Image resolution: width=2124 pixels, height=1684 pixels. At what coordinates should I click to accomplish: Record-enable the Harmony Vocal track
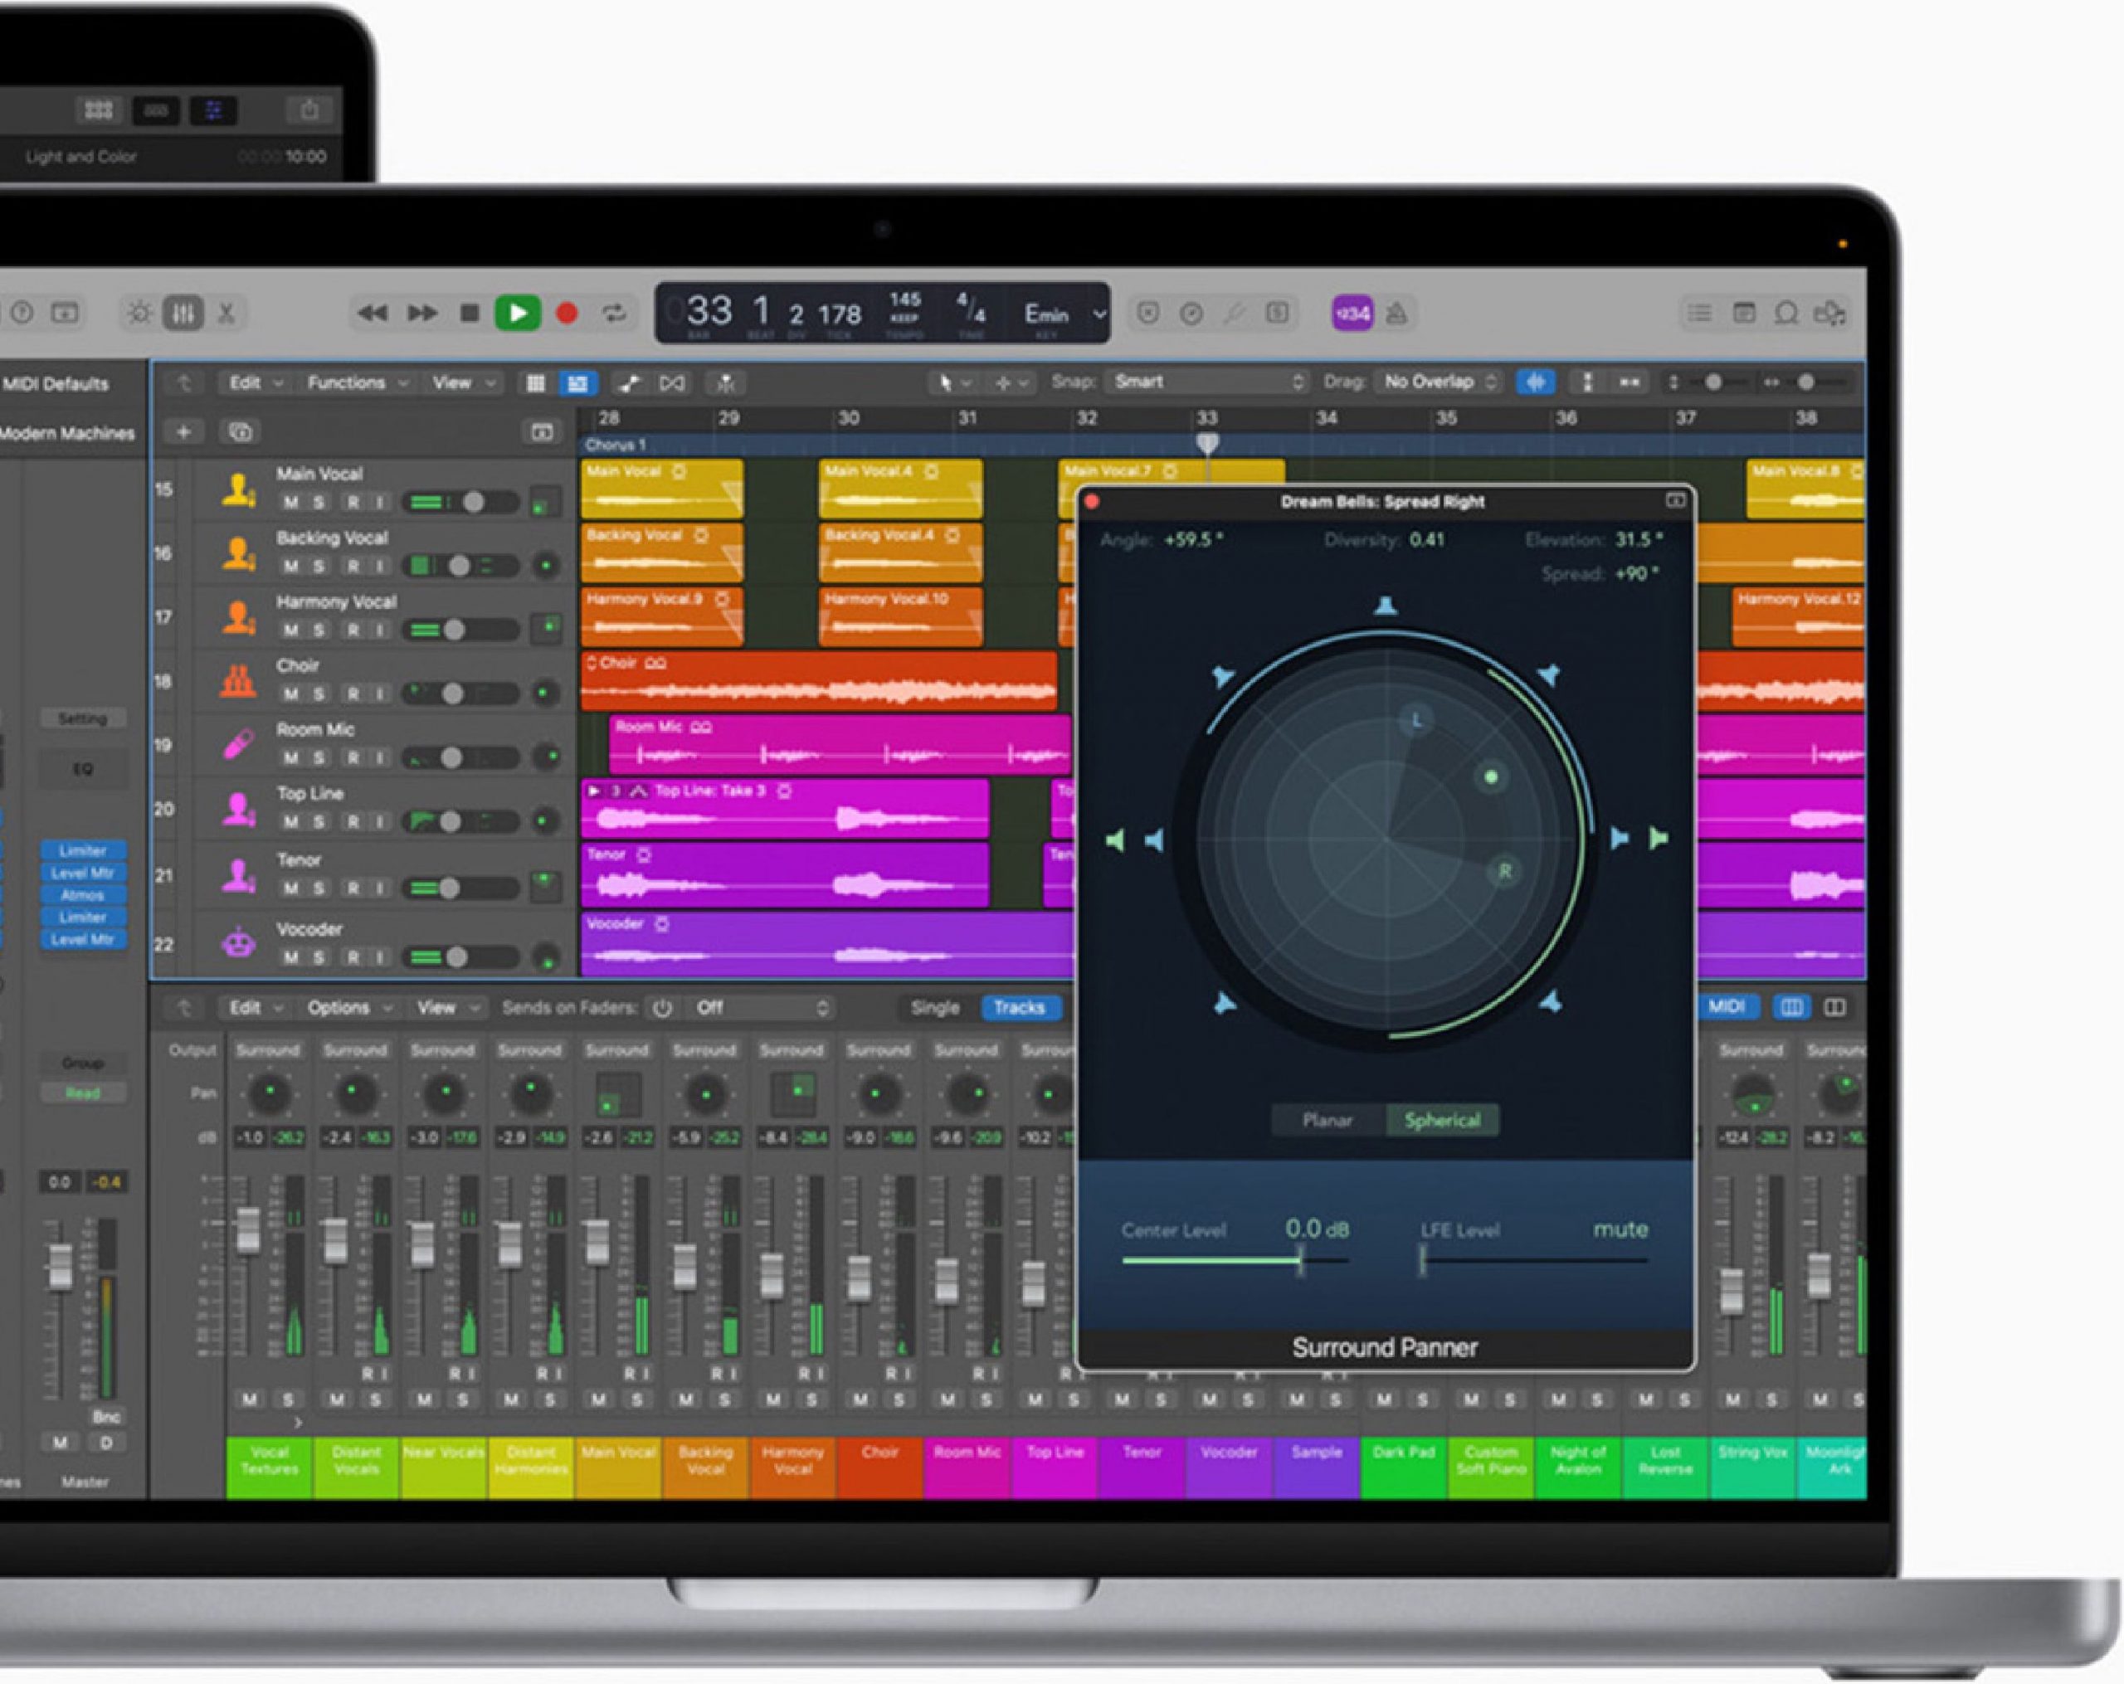(x=352, y=630)
